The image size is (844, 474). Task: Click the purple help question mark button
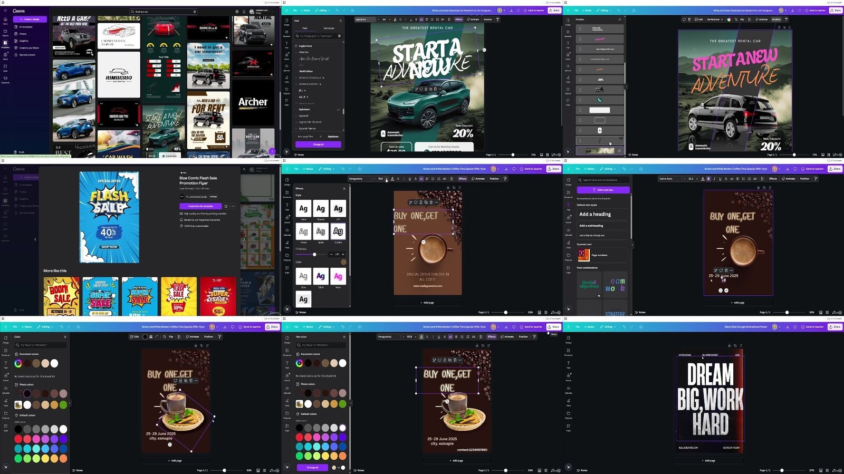[272, 151]
